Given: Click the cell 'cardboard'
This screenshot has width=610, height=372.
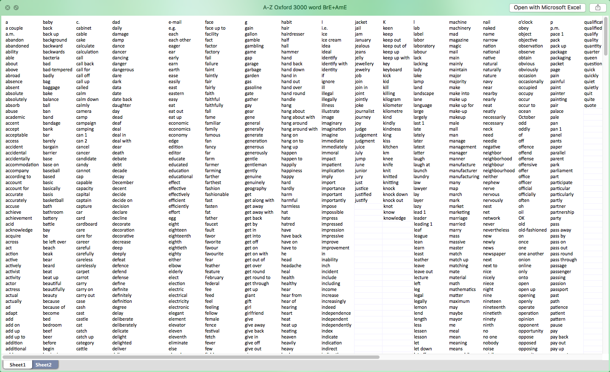Looking at the screenshot, I should (86, 224).
